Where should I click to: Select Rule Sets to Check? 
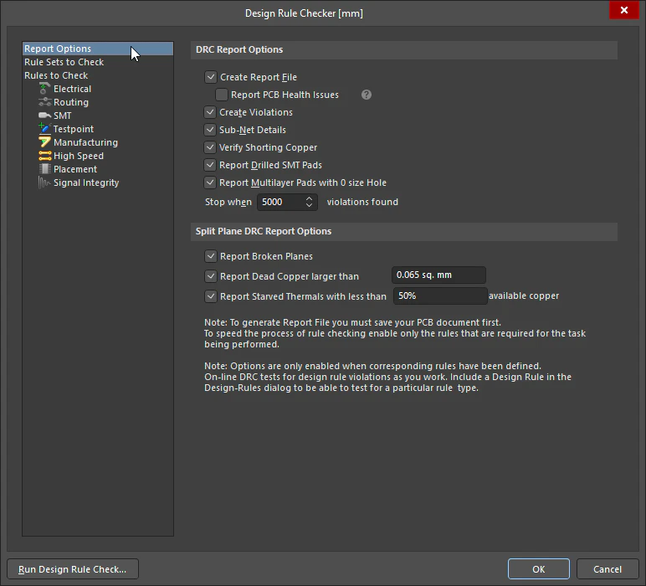[x=64, y=62]
